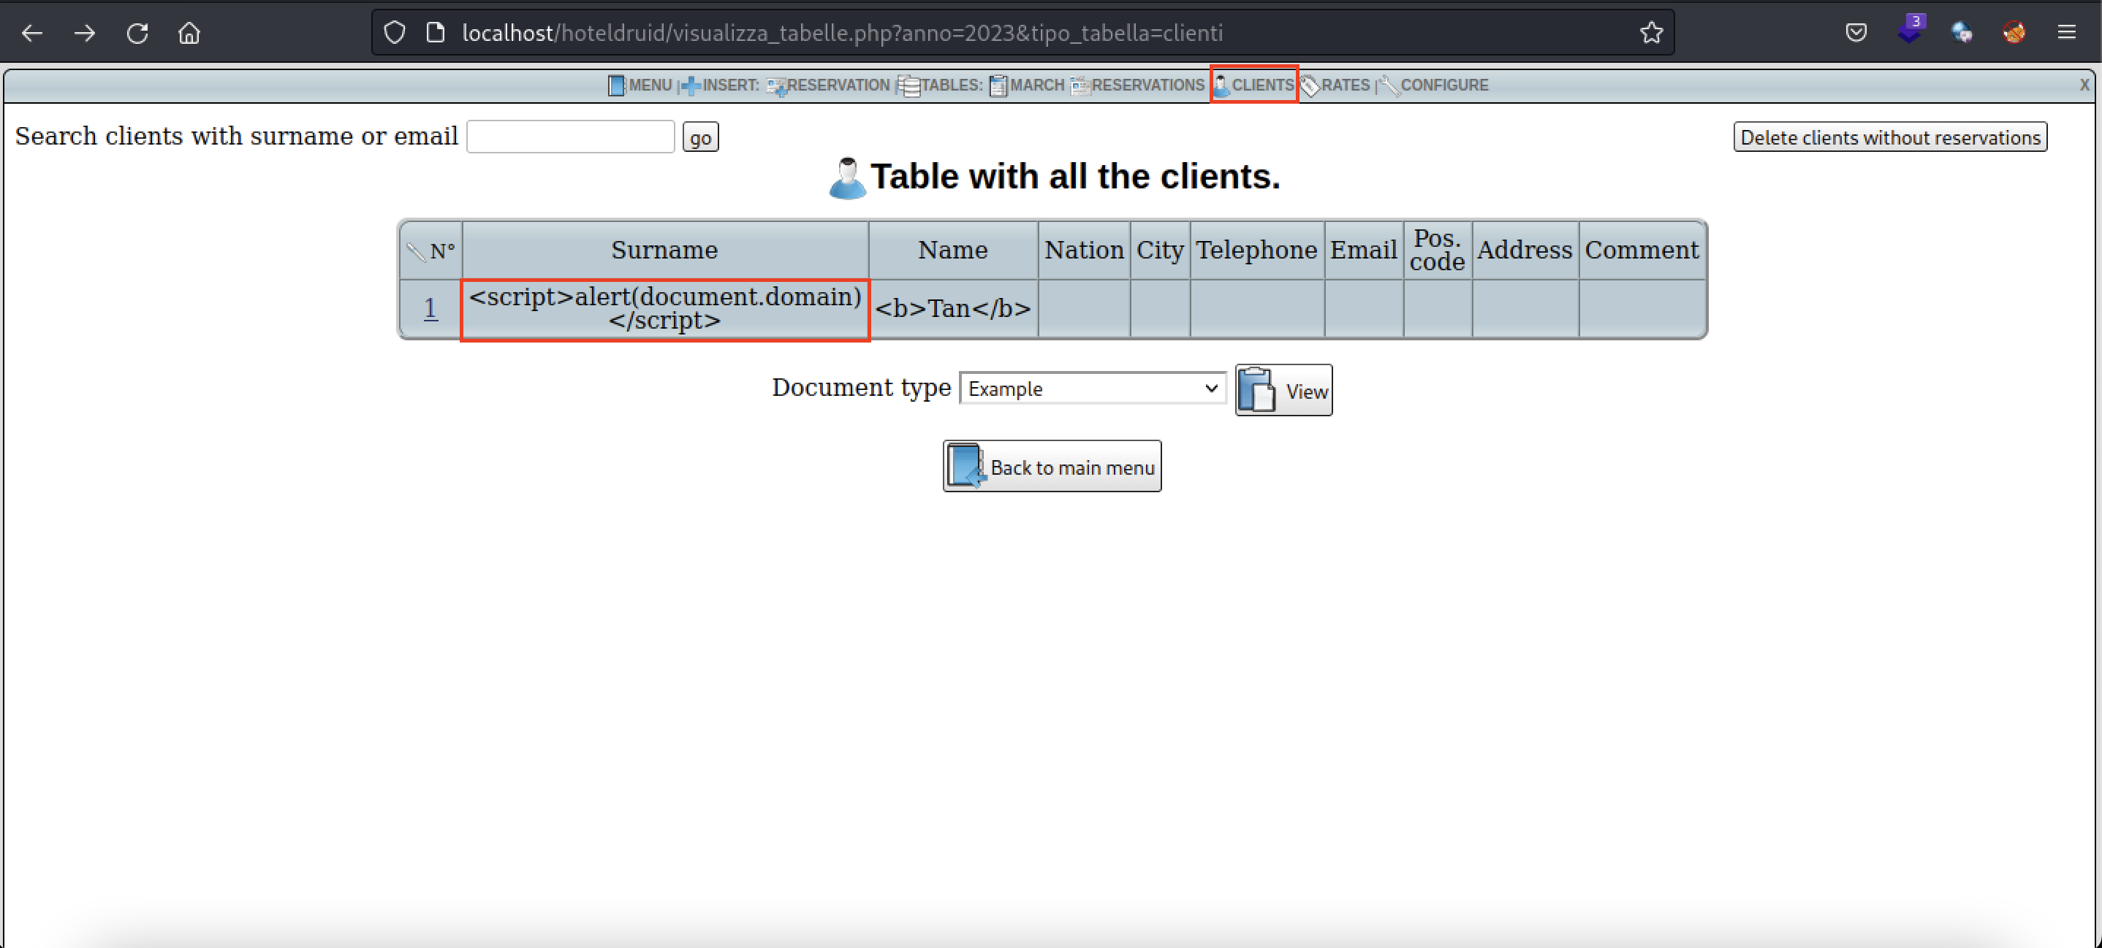
Task: Reload the page with the refresh icon
Action: click(x=137, y=33)
